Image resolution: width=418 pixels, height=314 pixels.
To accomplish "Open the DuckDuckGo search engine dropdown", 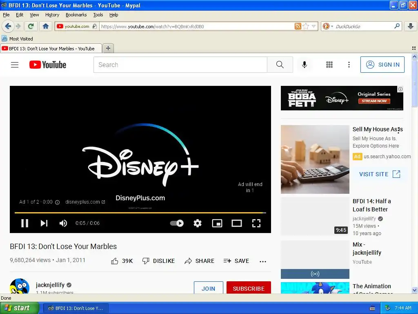I will pyautogui.click(x=328, y=26).
